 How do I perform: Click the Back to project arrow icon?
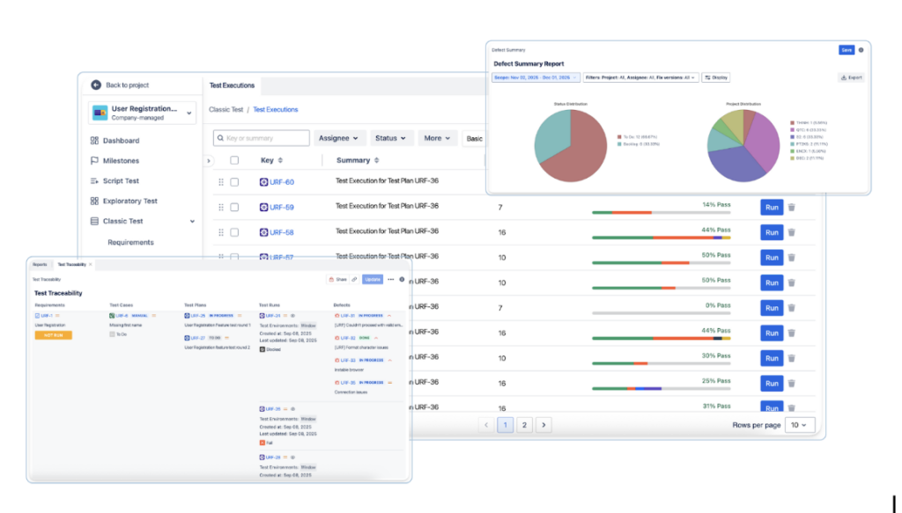click(96, 85)
